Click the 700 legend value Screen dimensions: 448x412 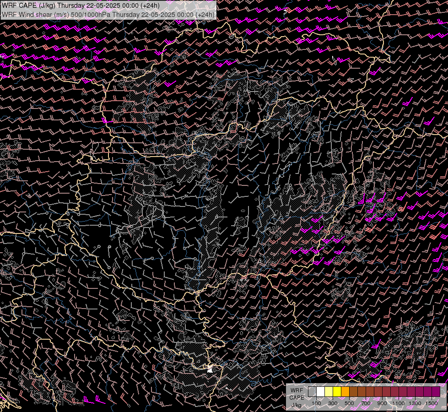click(x=366, y=403)
